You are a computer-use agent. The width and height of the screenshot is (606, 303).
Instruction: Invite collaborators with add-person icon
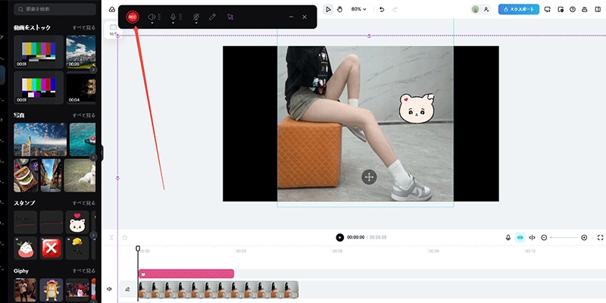pos(486,9)
